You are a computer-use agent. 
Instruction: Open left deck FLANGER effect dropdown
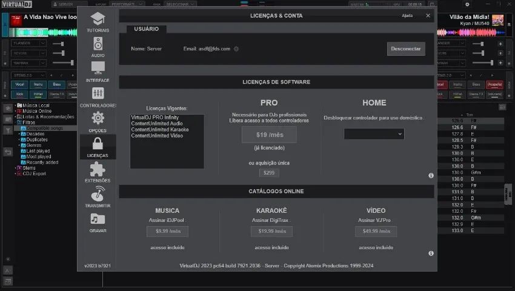click(x=28, y=43)
